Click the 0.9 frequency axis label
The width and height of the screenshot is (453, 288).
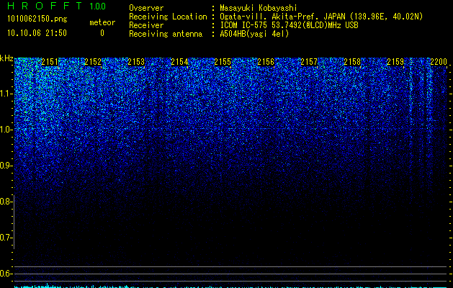(x=6, y=166)
